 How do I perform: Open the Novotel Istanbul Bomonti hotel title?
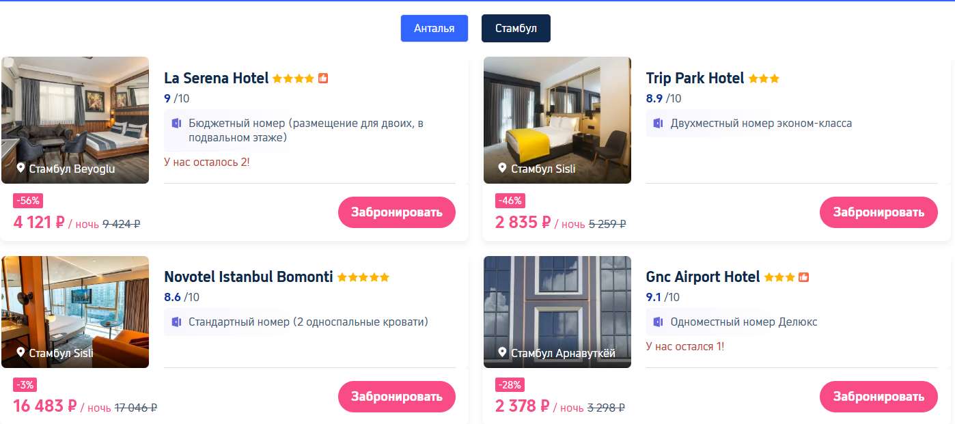tap(249, 277)
